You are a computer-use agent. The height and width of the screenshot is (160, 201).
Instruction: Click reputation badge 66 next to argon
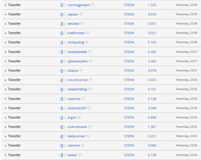click(x=79, y=117)
